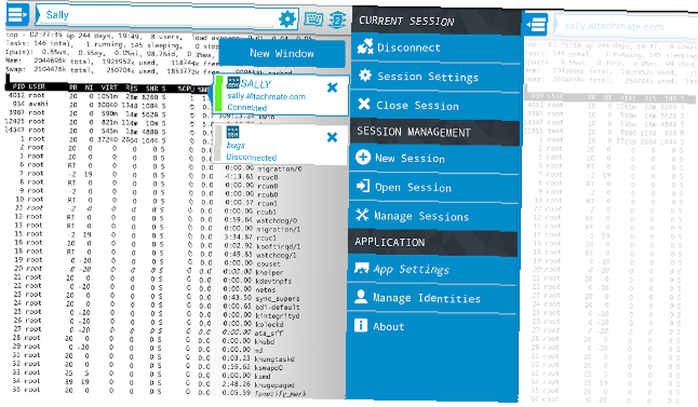
Task: Start a New Session from the menu
Action: pos(434,158)
